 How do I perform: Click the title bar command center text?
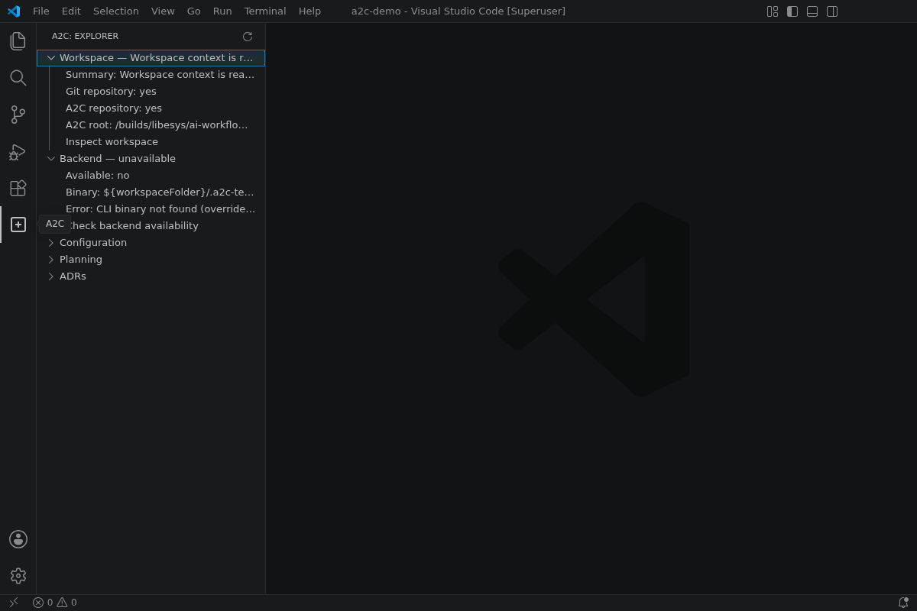[x=458, y=11]
